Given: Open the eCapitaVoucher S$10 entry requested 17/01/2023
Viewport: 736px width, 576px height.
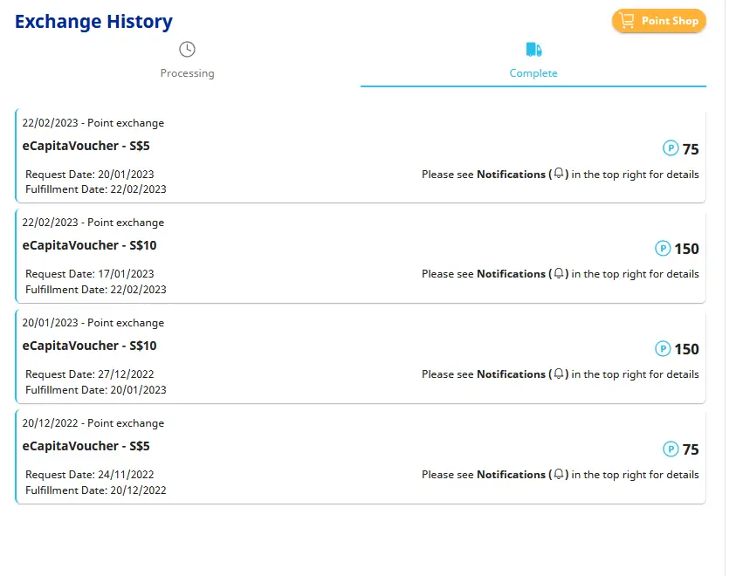Looking at the screenshot, I should pyautogui.click(x=361, y=256).
